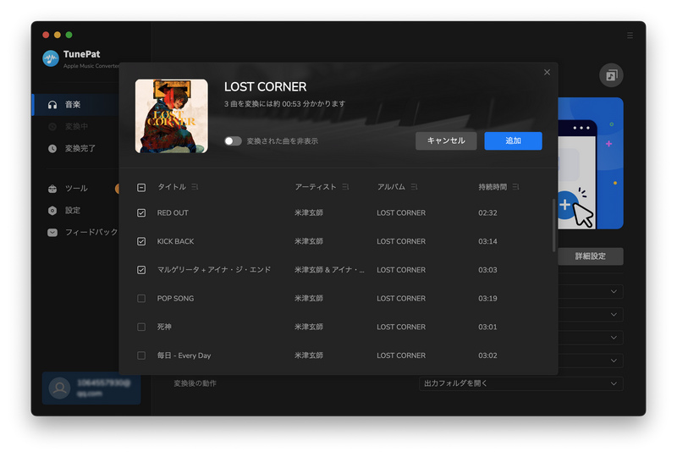This screenshot has height=457, width=677.
Task: Click the アルバム column header
Action: click(391, 187)
